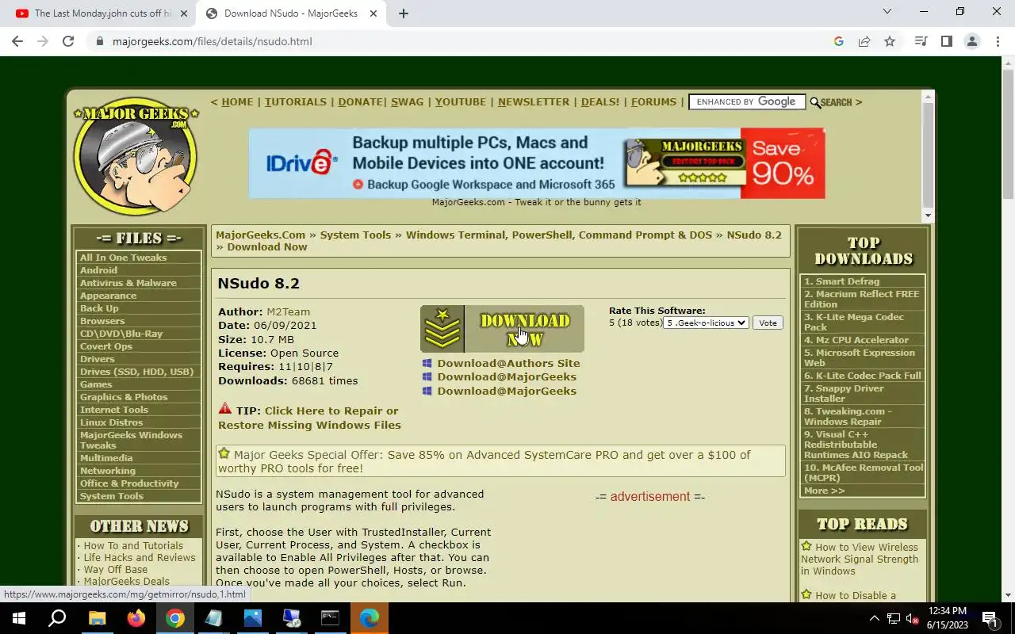This screenshot has height=634, width=1015.
Task: Click the ad frame scroll-down arrow
Action: pos(928,216)
